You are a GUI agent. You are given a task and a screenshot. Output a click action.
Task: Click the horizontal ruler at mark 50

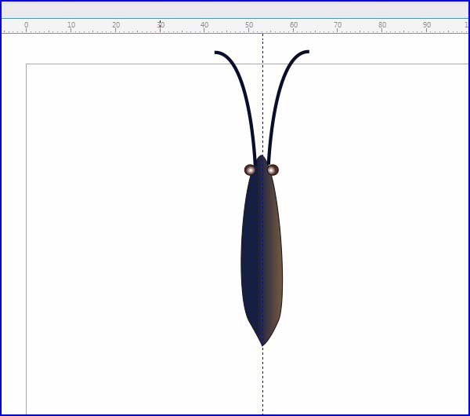(x=249, y=26)
